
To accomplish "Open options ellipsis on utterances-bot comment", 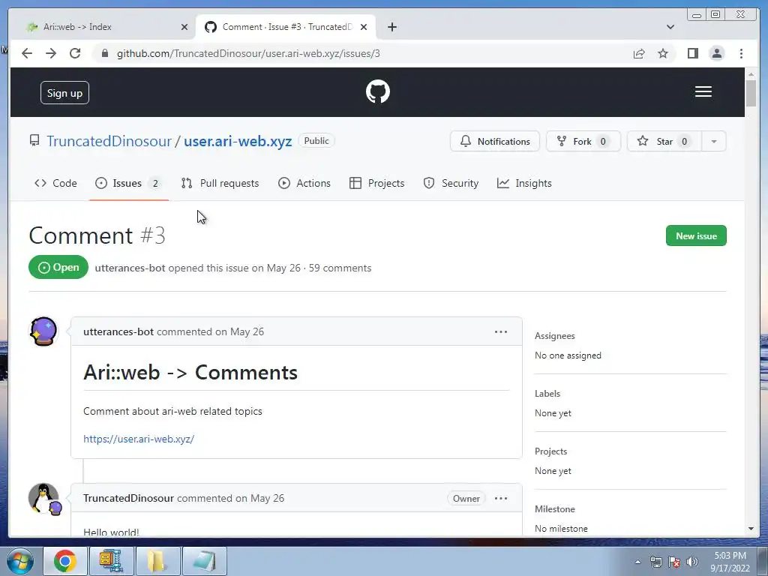I will coord(500,331).
